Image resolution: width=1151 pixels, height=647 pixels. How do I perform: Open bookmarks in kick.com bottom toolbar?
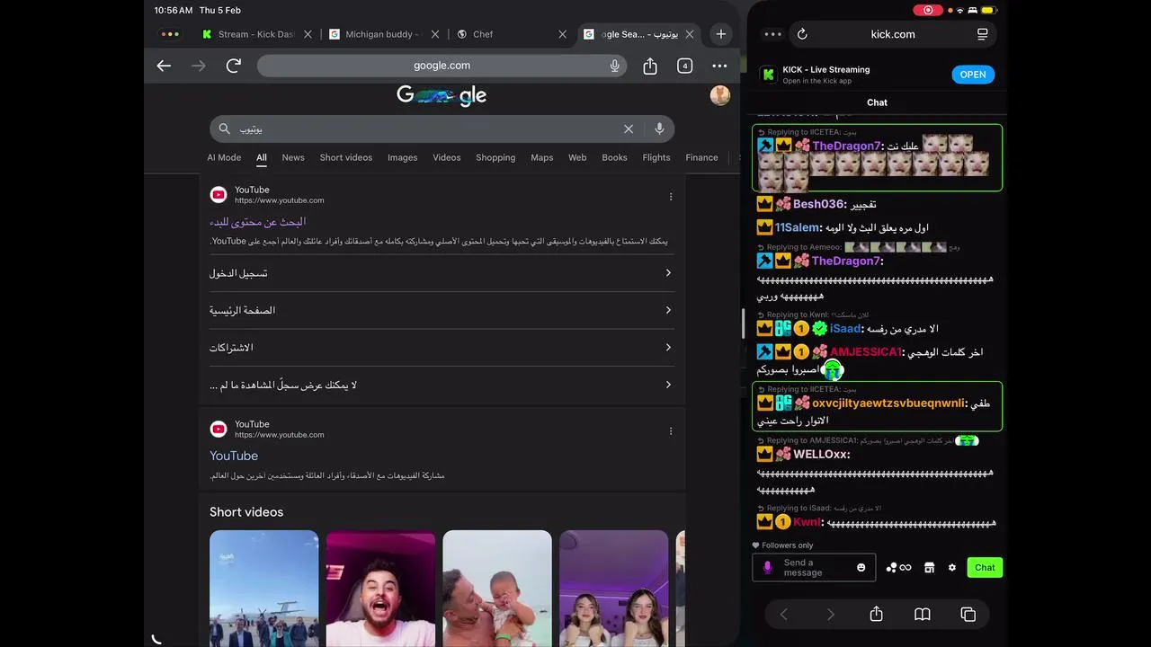[x=923, y=615]
